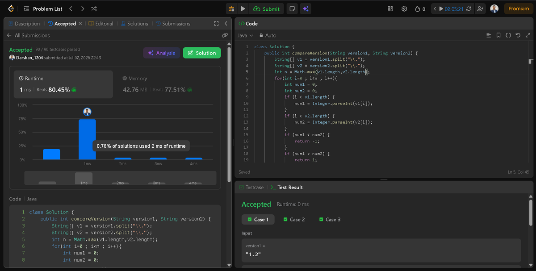
Task: Select the Runtime stats card
Action: (63, 84)
